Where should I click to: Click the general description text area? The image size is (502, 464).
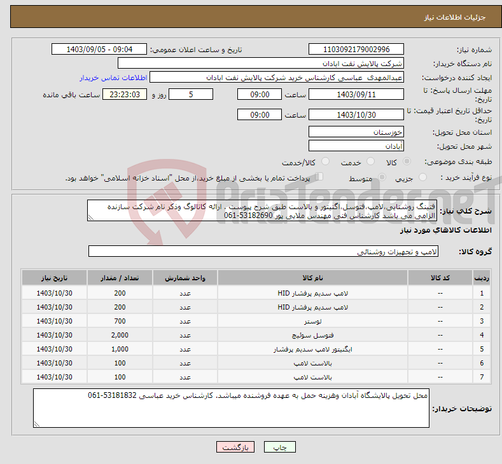(x=262, y=211)
